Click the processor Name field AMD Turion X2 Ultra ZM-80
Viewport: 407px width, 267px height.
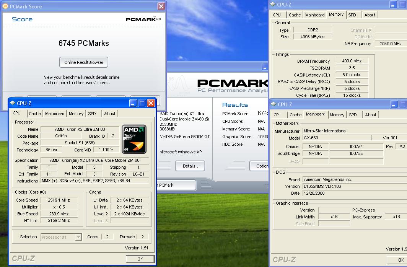click(x=80, y=129)
